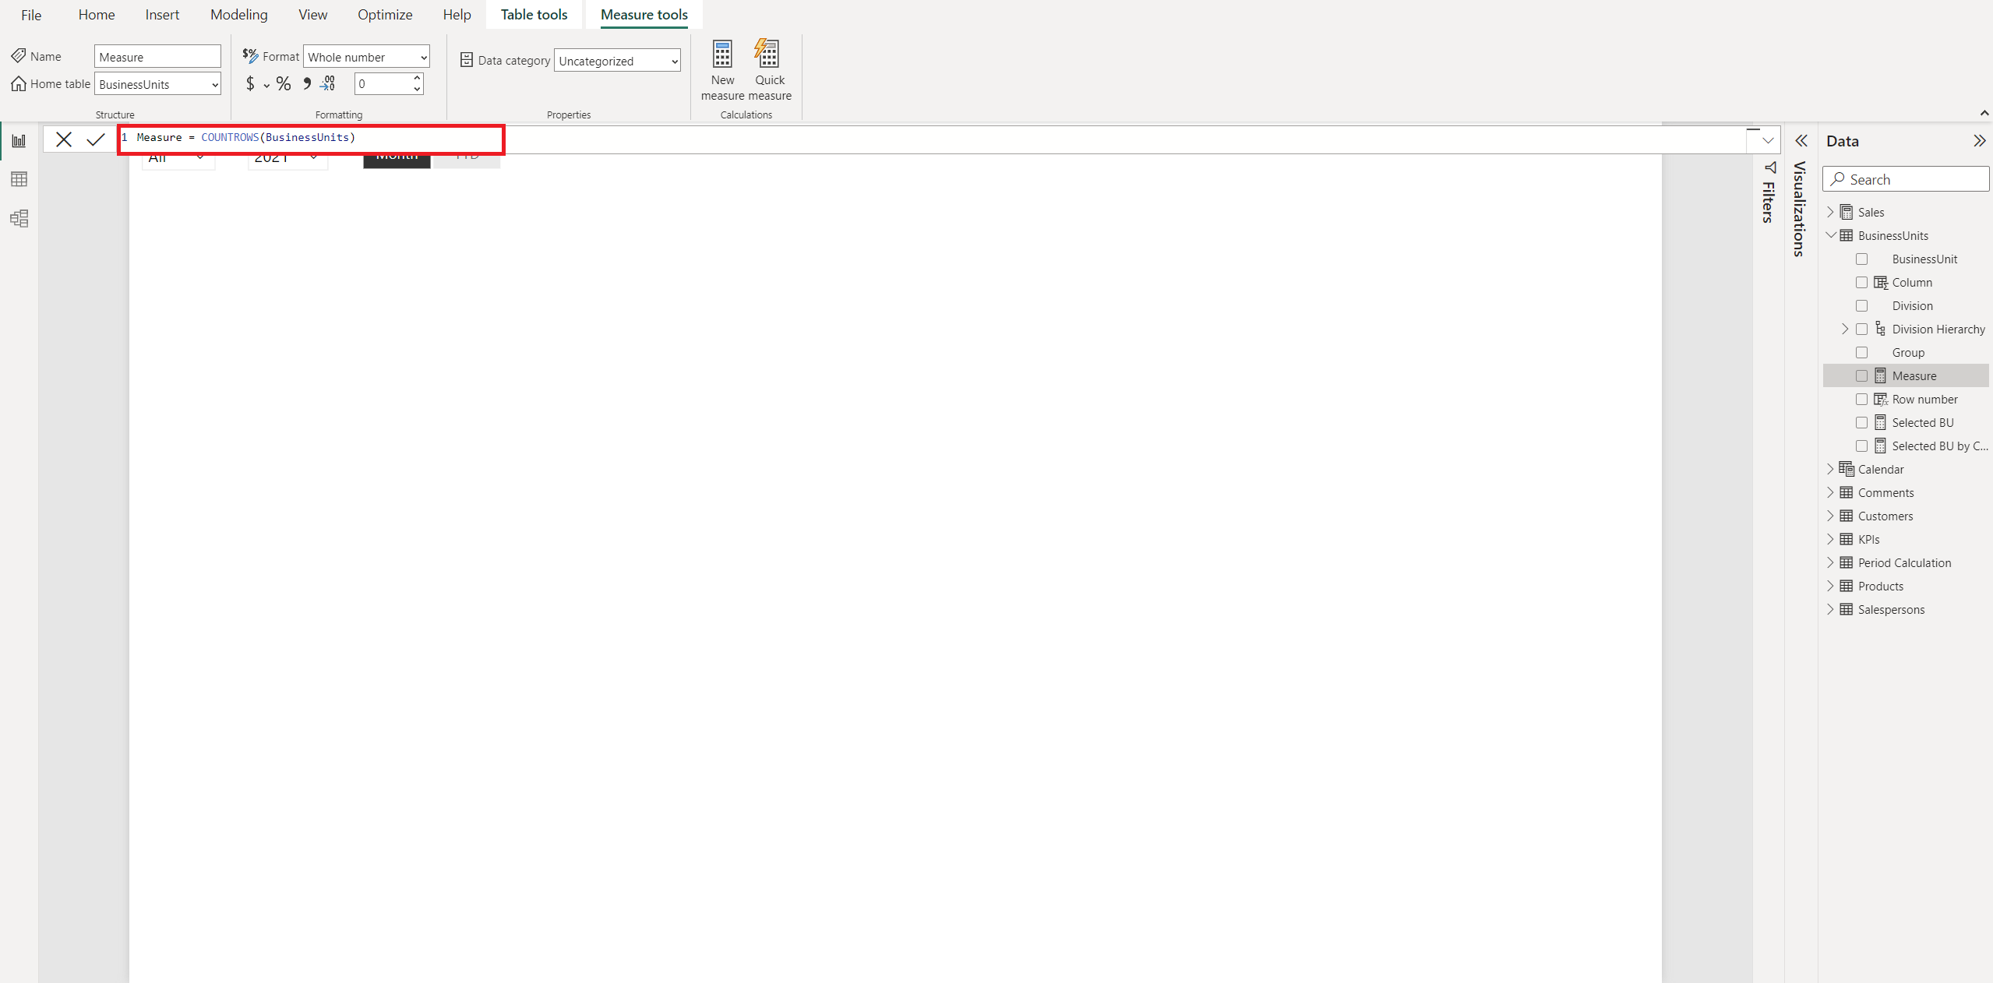1993x983 pixels.
Task: Open the Optimize ribbon tab
Action: point(385,14)
